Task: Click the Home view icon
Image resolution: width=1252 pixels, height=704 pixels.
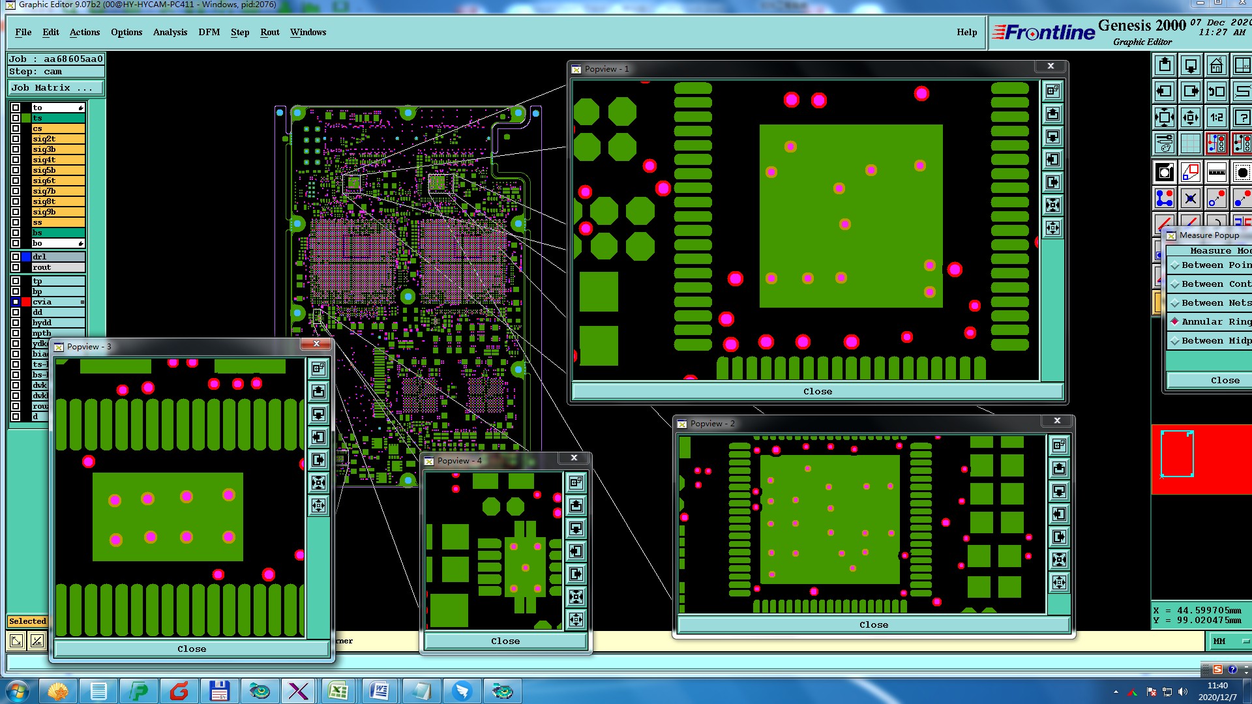Action: pyautogui.click(x=1217, y=66)
